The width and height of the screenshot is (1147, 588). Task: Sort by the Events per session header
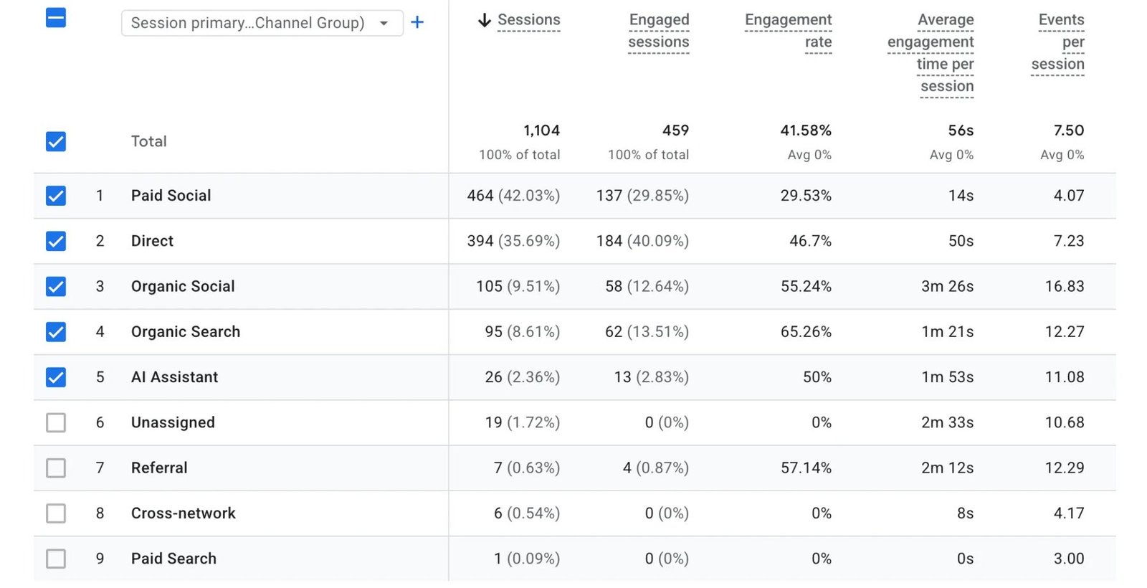click(x=1058, y=42)
